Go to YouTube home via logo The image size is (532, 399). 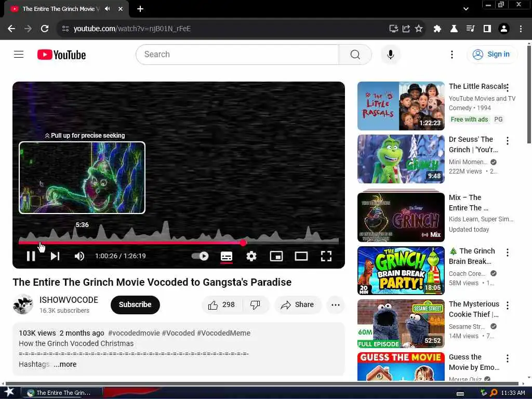pyautogui.click(x=61, y=55)
